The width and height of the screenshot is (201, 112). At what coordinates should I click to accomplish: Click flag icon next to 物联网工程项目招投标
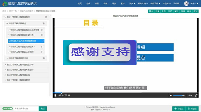44,58
